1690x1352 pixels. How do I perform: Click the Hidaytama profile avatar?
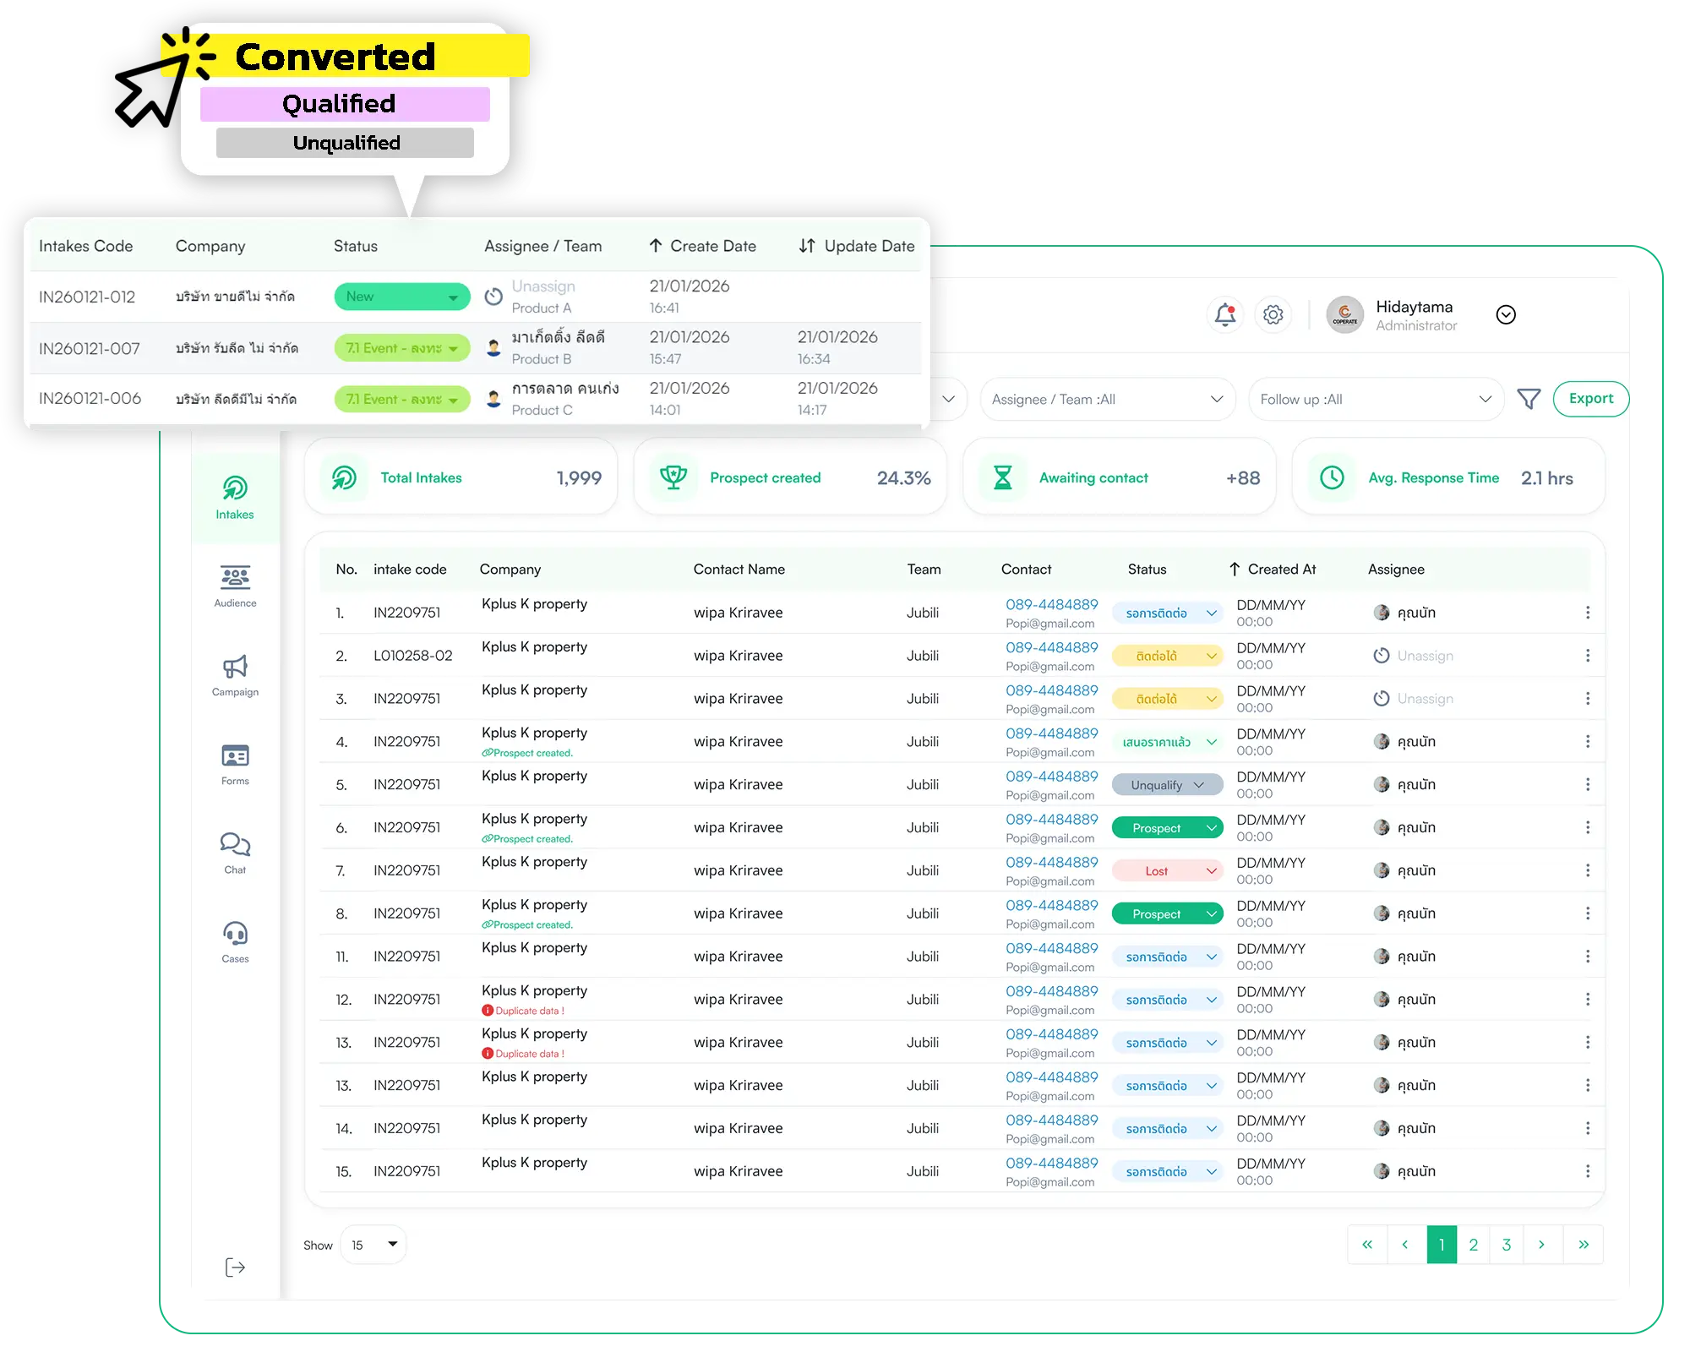click(x=1344, y=315)
